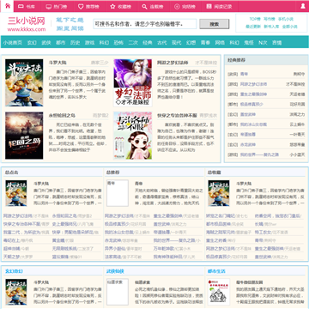This screenshot has height=309, width=309.
Task: Select the 经典 category
Action: point(148,43)
